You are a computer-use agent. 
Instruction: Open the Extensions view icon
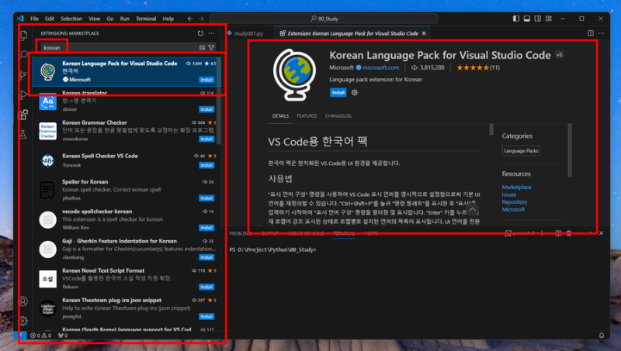(23, 115)
